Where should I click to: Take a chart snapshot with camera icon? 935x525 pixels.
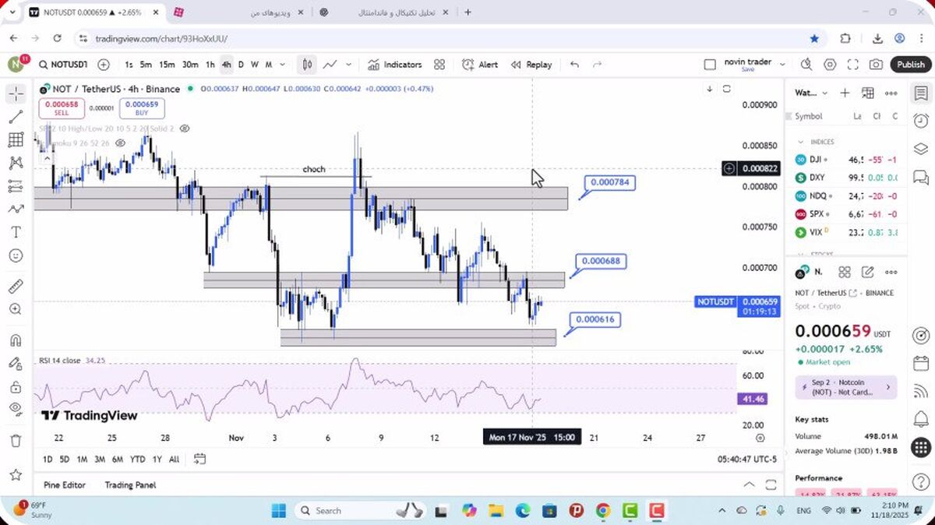pos(877,65)
